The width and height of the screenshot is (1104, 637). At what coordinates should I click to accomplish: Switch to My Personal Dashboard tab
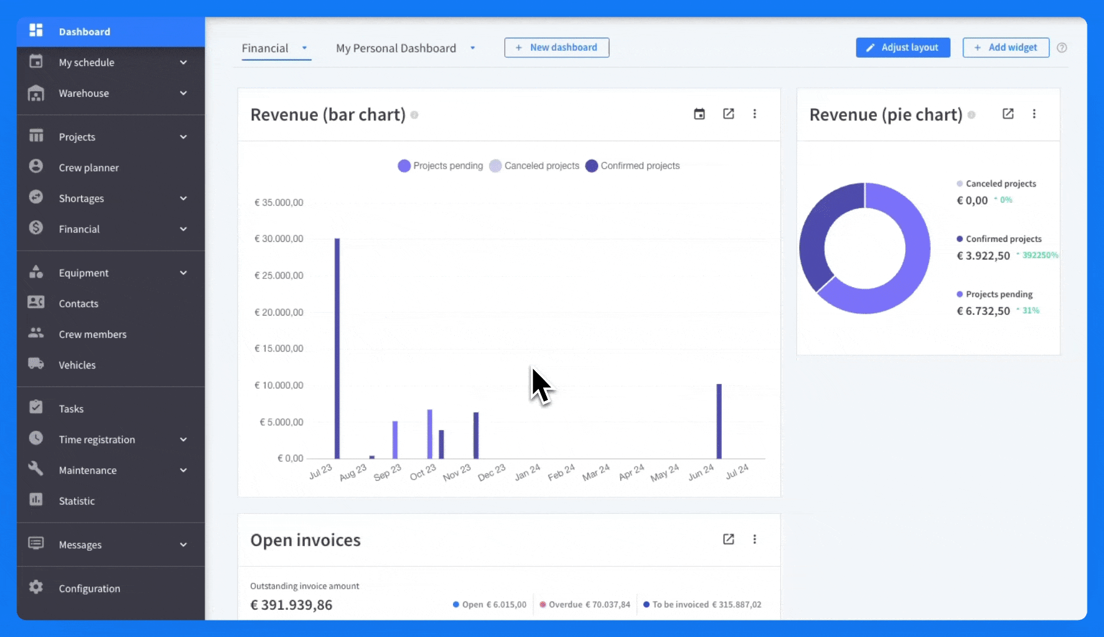coord(396,48)
